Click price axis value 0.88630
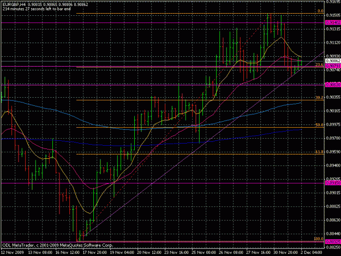 point(333,220)
